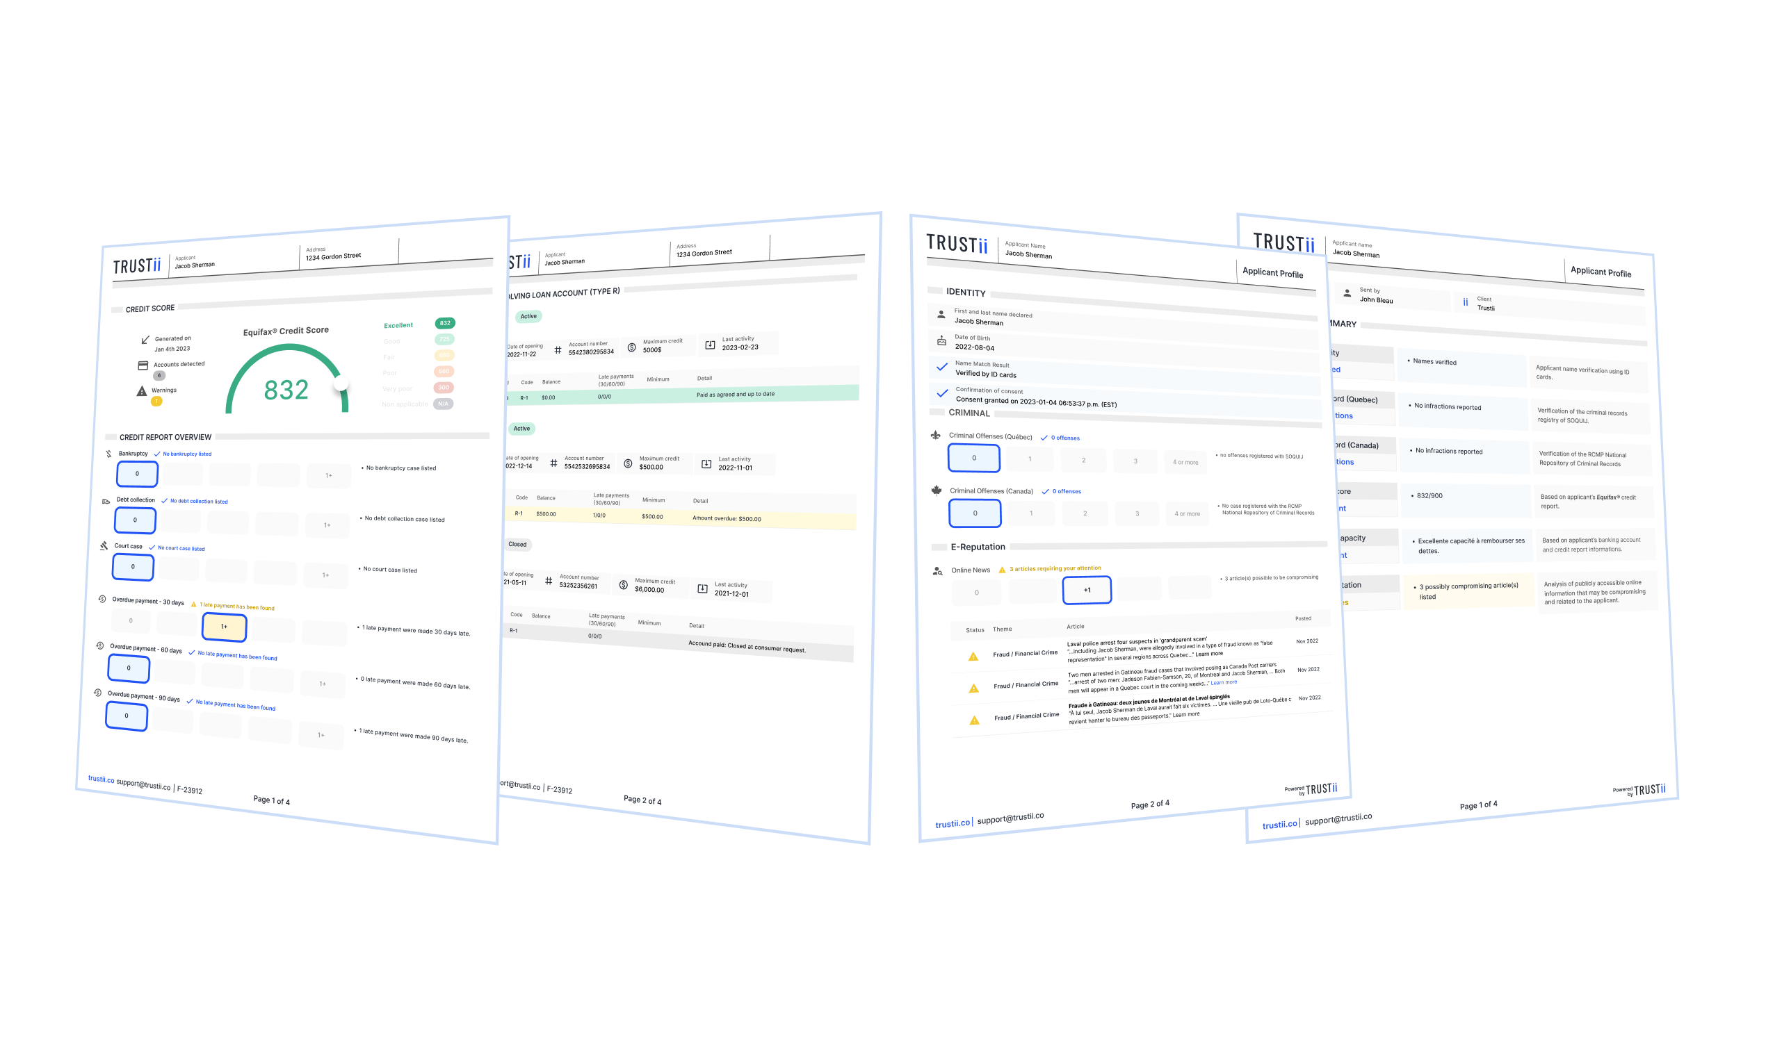Screen dimensions: 1766x1056
Task: Select the 0 box in the Debt collection row
Action: (135, 520)
